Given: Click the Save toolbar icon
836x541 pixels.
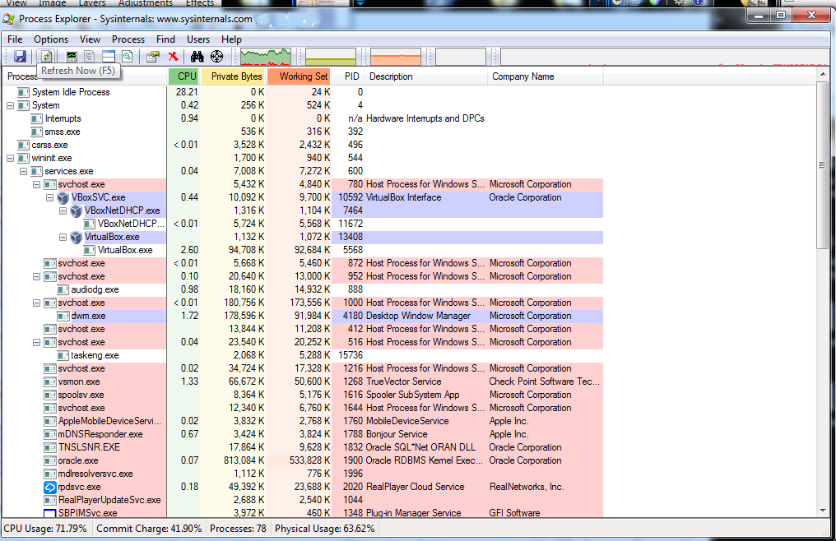Looking at the screenshot, I should pos(21,57).
